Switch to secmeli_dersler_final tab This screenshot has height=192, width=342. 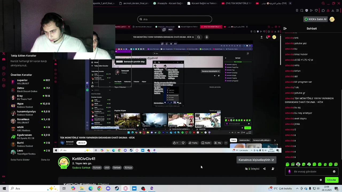point(134,3)
